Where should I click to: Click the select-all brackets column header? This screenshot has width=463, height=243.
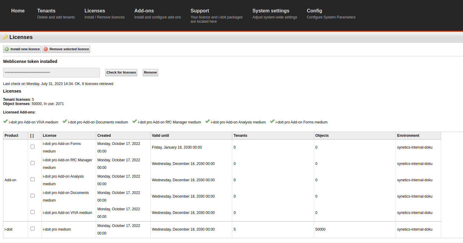(32, 136)
